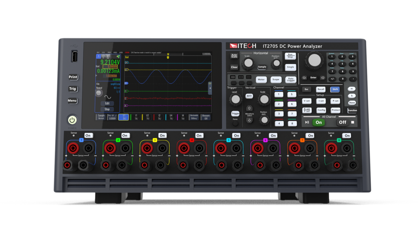Push the key under the dense grid layout icon
The image size is (418, 235).
point(249,83)
